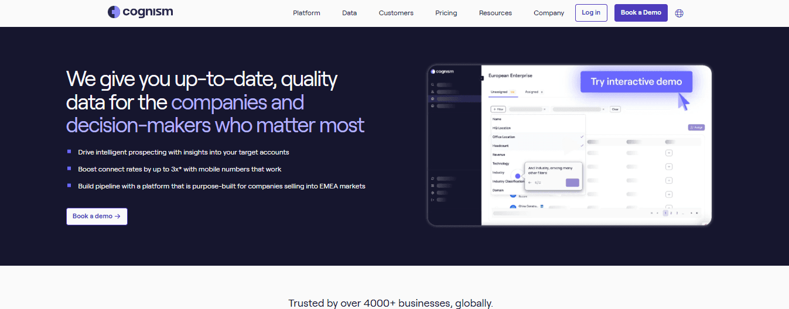Click the header Book a Demo button
789x309 pixels.
[x=641, y=13]
